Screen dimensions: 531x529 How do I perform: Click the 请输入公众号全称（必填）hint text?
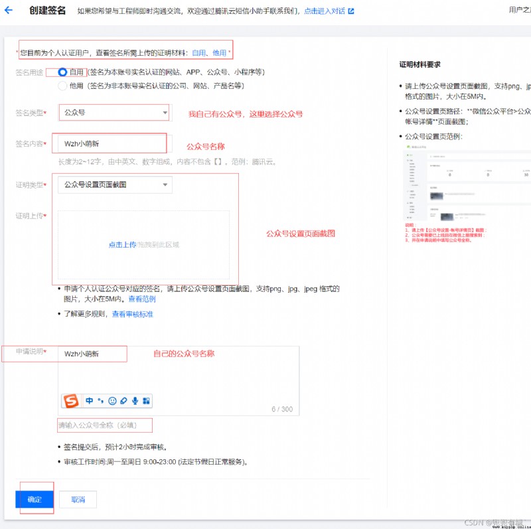[98, 425]
